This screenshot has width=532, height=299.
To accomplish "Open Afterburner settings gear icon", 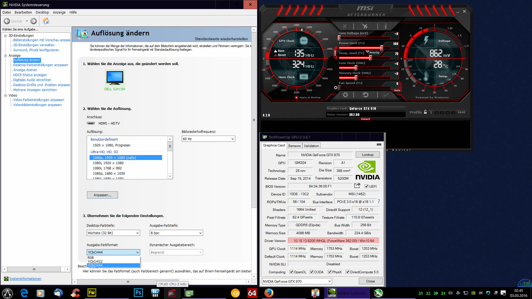I will click(x=345, y=95).
